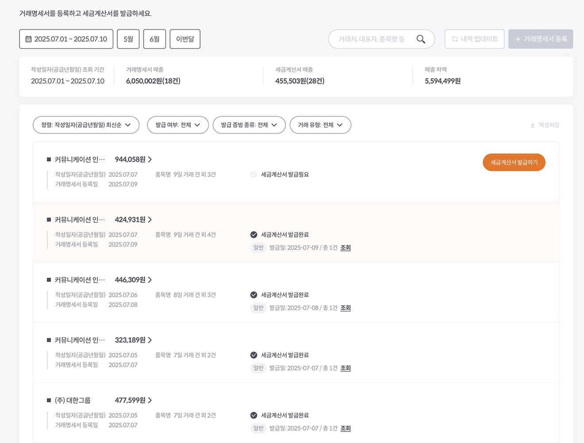The width and height of the screenshot is (584, 443).
Task: Open the 발급 여부: 전체 dropdown
Action: tap(178, 125)
